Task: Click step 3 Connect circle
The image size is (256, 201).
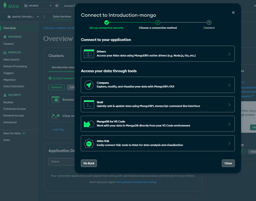Action: (209, 22)
